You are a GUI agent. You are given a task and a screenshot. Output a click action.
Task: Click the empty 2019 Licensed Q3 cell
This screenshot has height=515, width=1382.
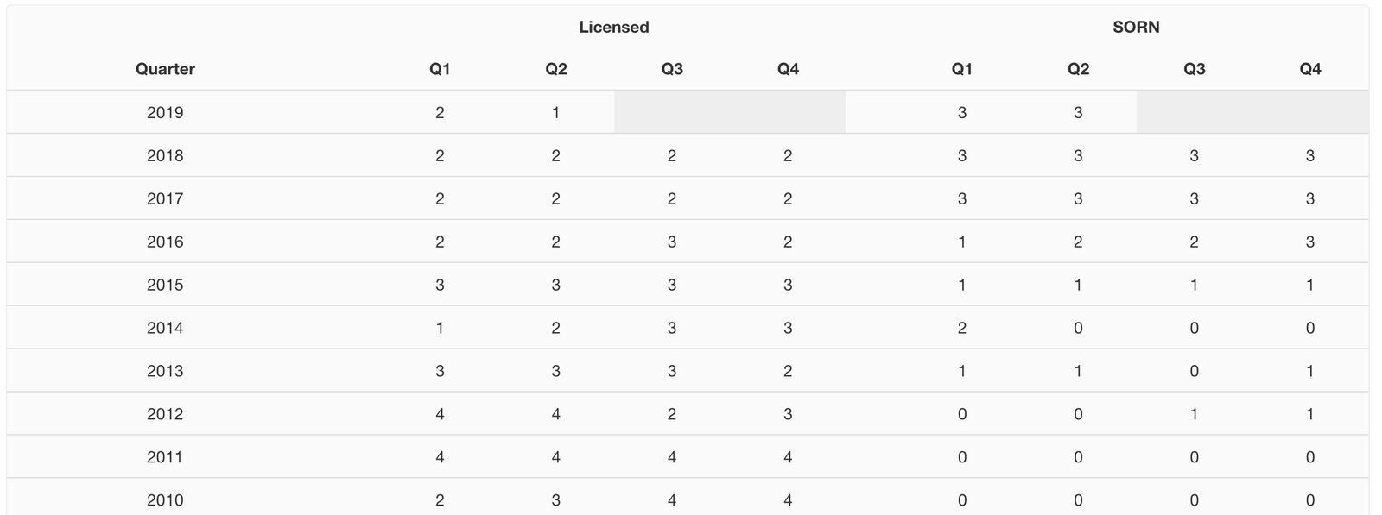click(x=672, y=112)
